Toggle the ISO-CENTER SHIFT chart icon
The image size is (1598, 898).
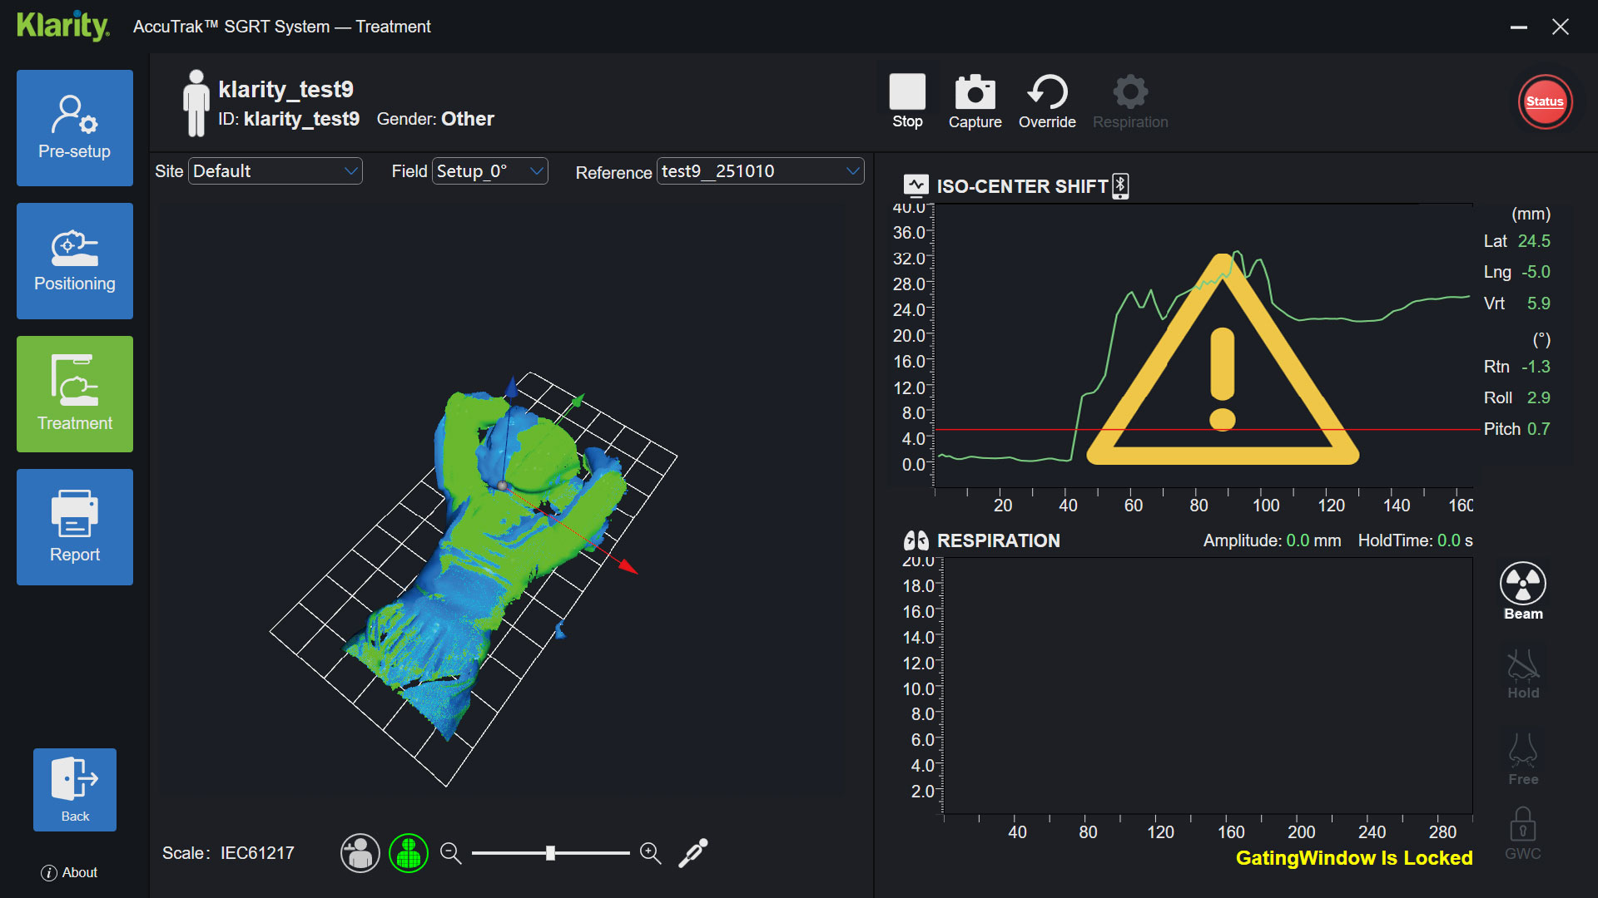coord(916,185)
